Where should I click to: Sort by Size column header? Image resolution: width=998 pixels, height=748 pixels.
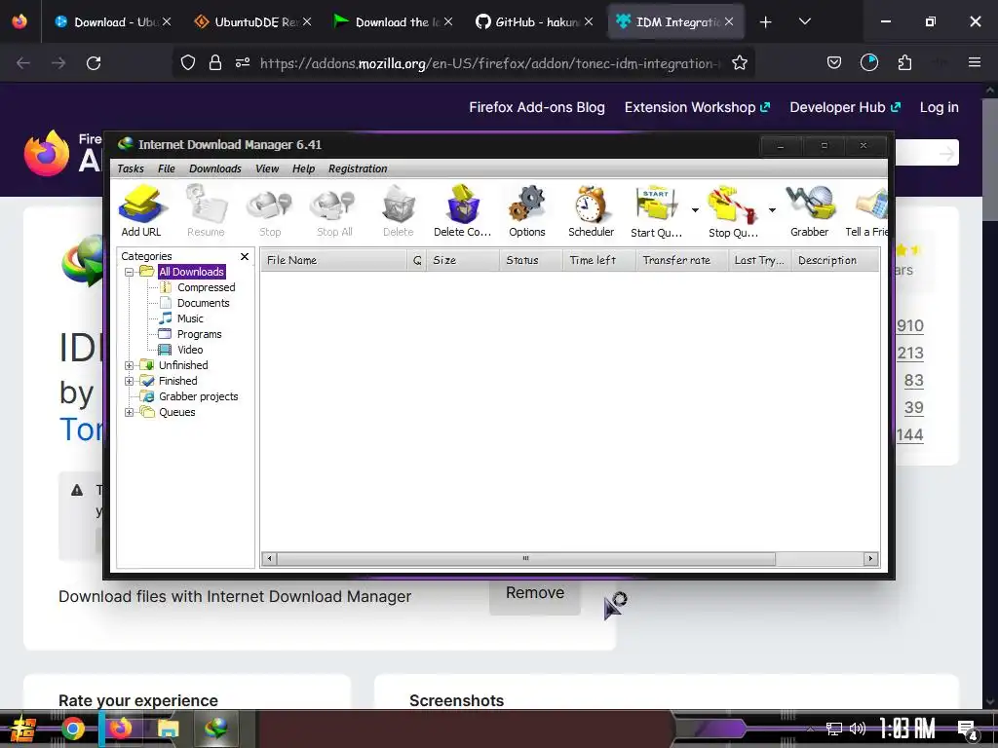[x=462, y=260]
